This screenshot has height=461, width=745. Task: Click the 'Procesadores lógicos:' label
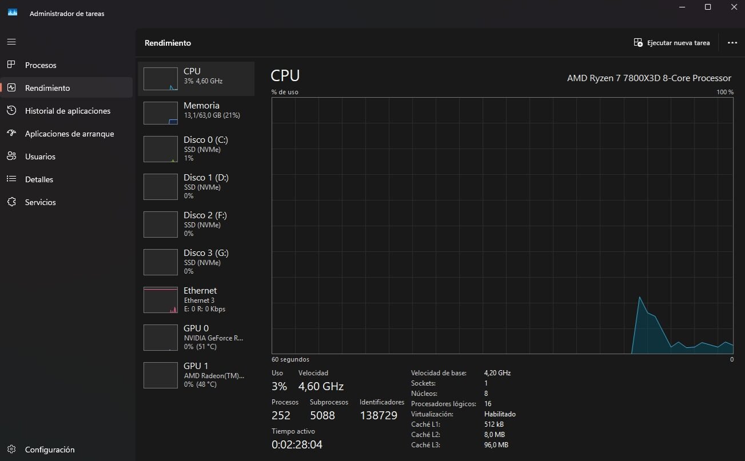pos(443,404)
